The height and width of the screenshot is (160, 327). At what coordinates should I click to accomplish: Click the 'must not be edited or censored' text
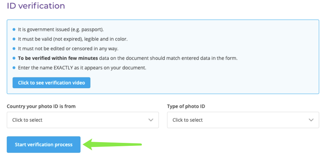point(68,48)
